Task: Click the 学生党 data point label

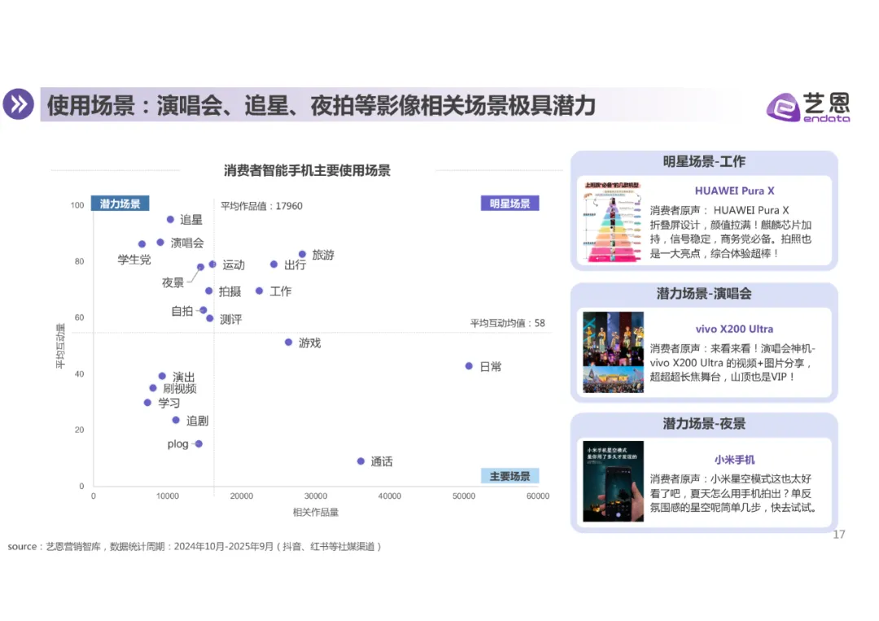Action: point(134,260)
